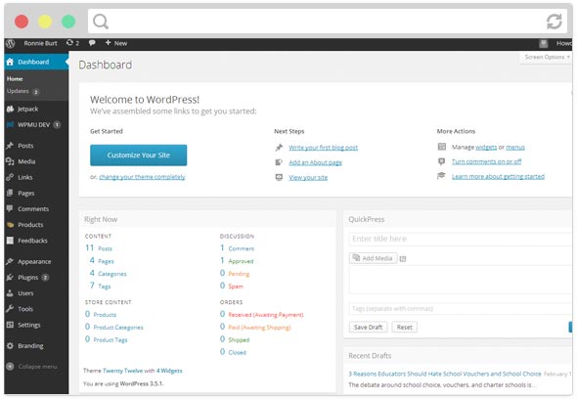
Task: Click pushpin icon beside Write your first blog post
Action: [279, 148]
